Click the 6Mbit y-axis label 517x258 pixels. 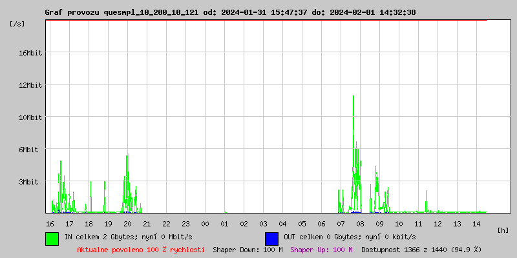point(30,150)
